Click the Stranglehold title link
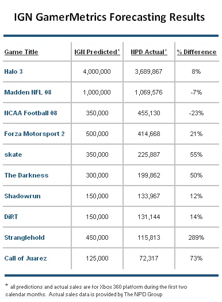 (24, 237)
